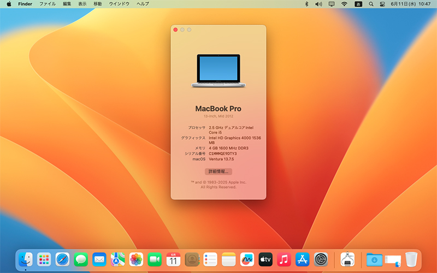Open Notes app in the Dock

(x=228, y=260)
